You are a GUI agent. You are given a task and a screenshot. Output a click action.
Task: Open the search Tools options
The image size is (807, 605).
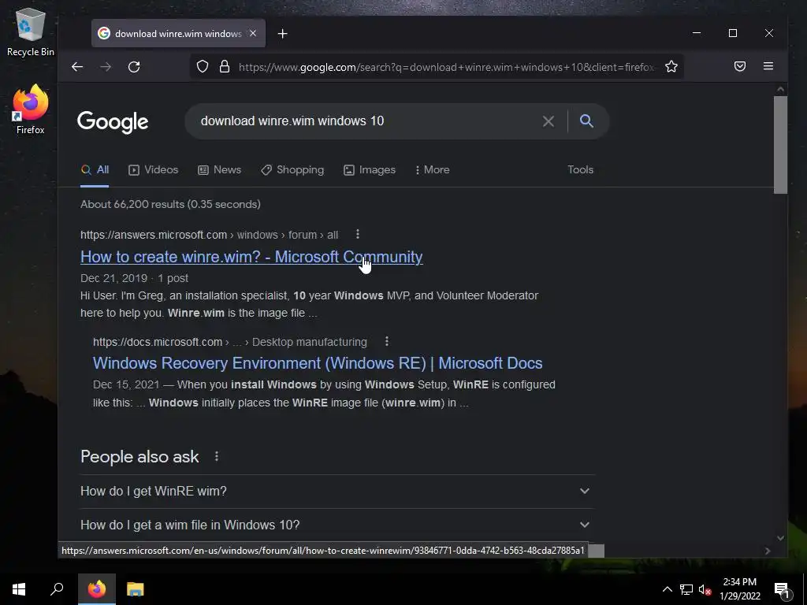pos(580,170)
